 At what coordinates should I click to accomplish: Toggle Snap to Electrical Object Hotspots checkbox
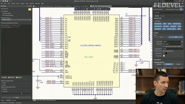pos(164,46)
